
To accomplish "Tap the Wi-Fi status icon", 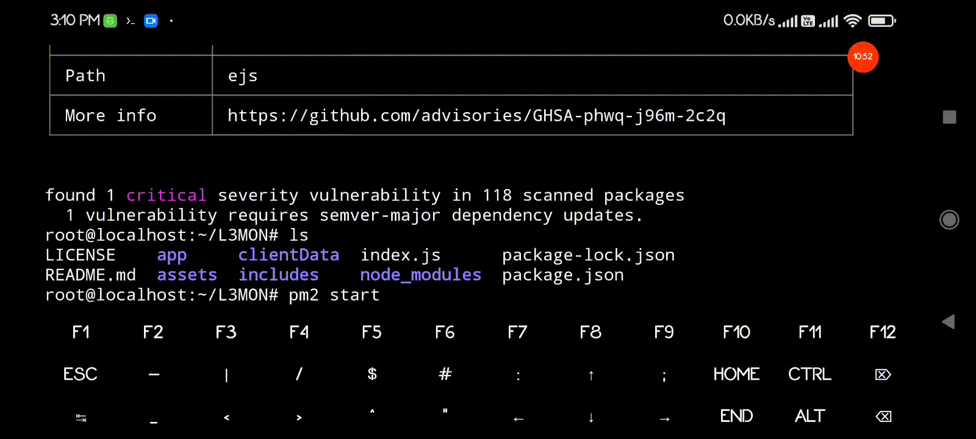I will pos(852,21).
